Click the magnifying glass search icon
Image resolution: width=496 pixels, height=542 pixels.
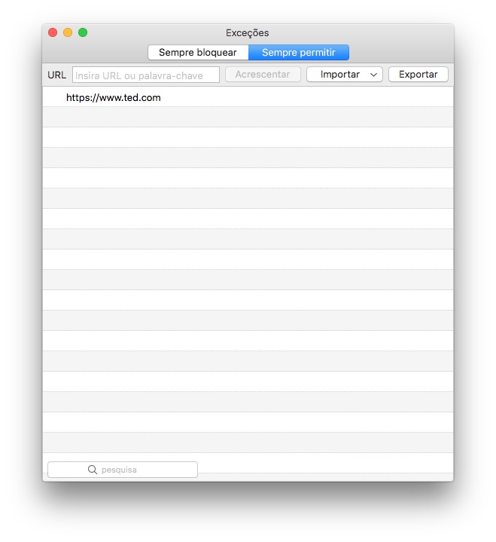[x=93, y=470]
